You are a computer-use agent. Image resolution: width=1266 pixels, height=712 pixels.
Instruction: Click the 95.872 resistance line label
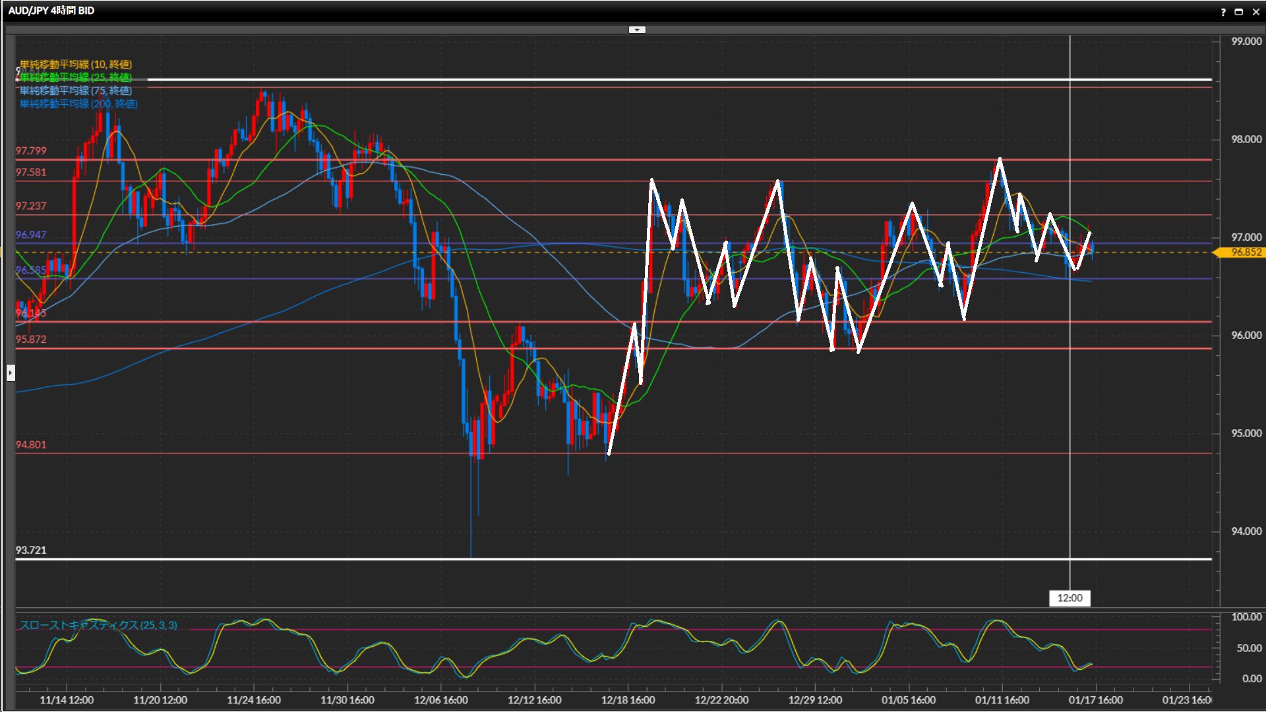(31, 340)
